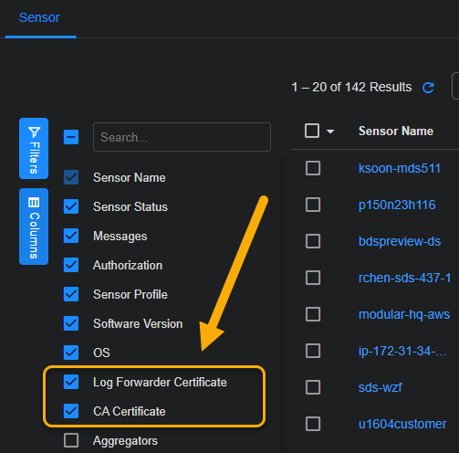Screen dimensions: 459x453
Task: Disable the CA Certificate column
Action: 71,411
